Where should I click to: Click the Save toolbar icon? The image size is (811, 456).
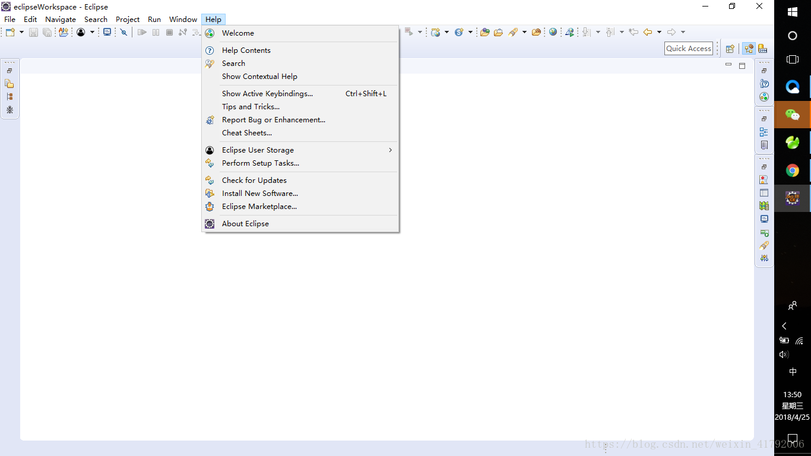34,32
